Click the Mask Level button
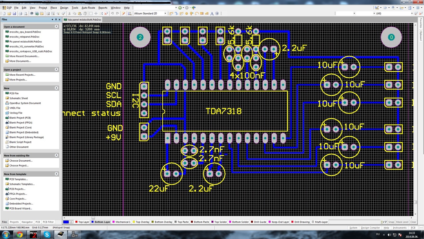 click(x=402, y=222)
